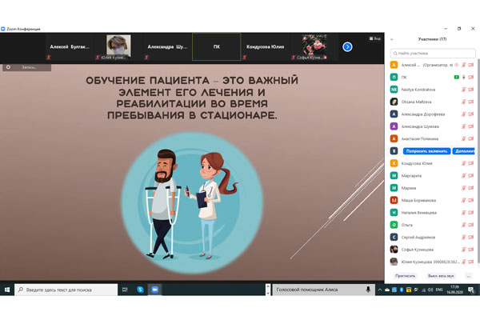Click video-off icon for Oksana Maltzeva
Image resolution: width=480 pixels, height=320 pixels.
coord(471,102)
